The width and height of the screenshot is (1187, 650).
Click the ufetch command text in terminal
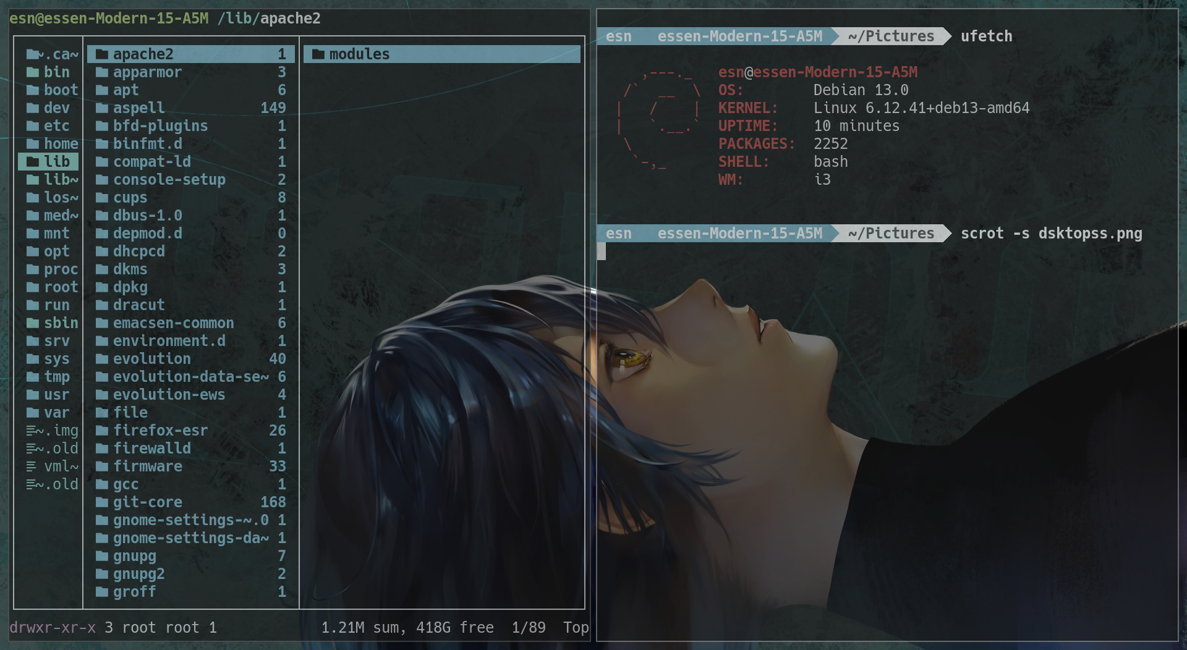point(987,36)
